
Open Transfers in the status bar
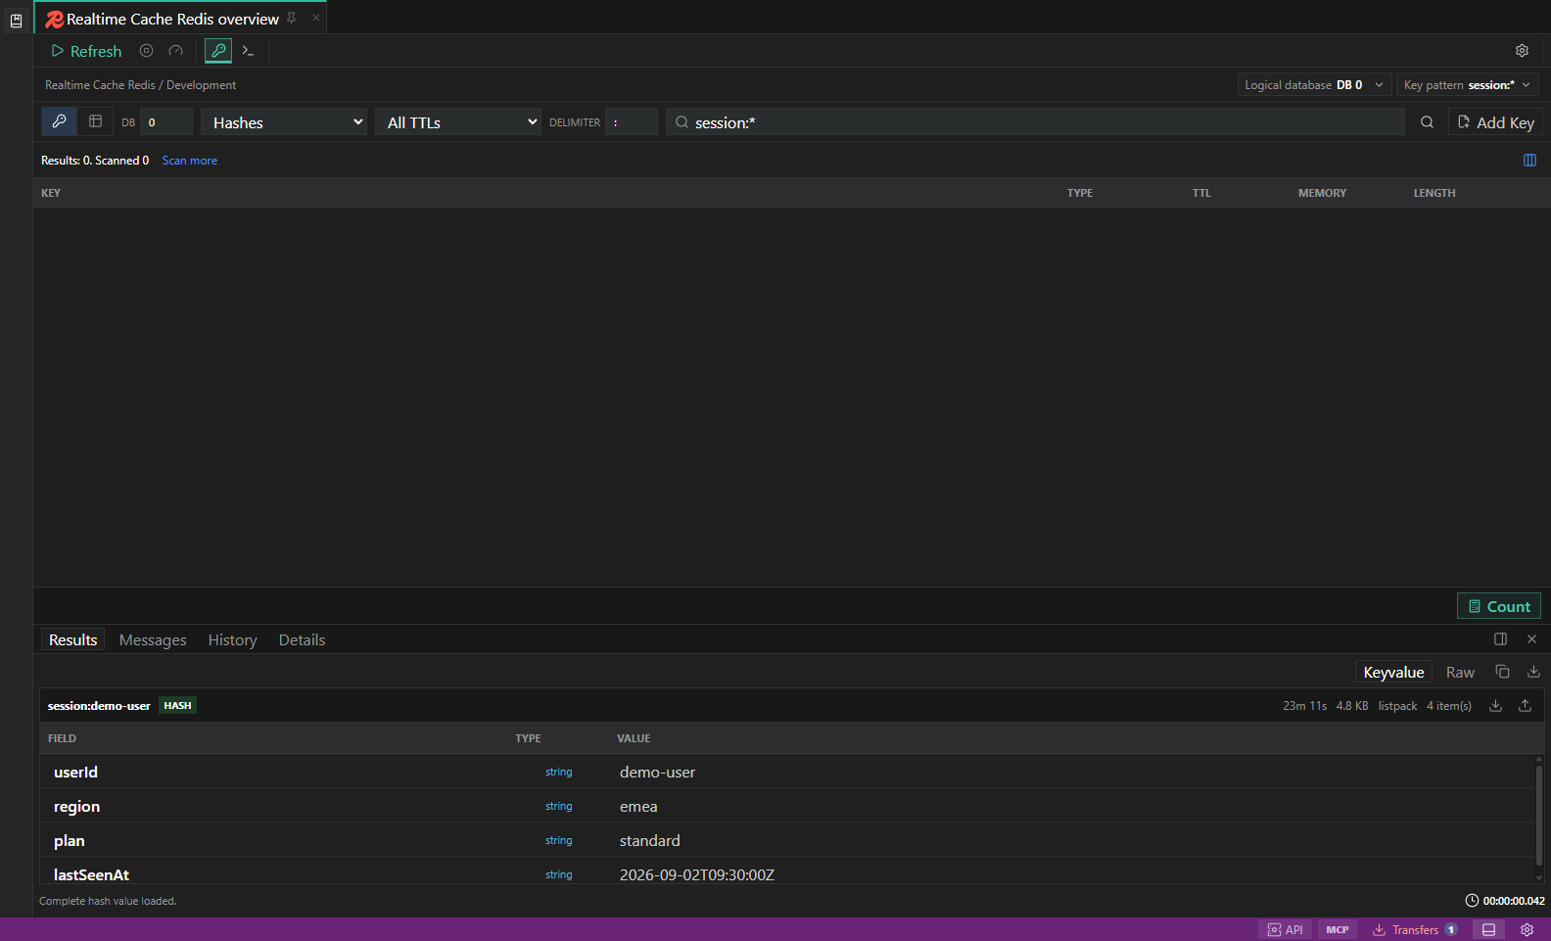[1415, 930]
